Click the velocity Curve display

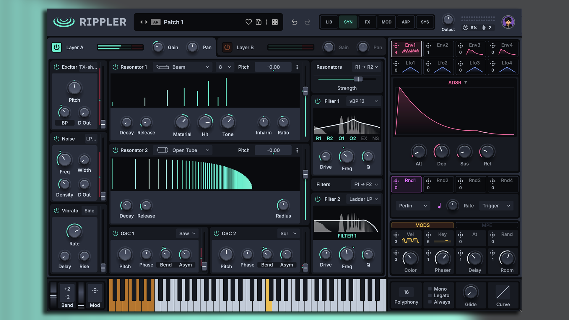(503, 292)
